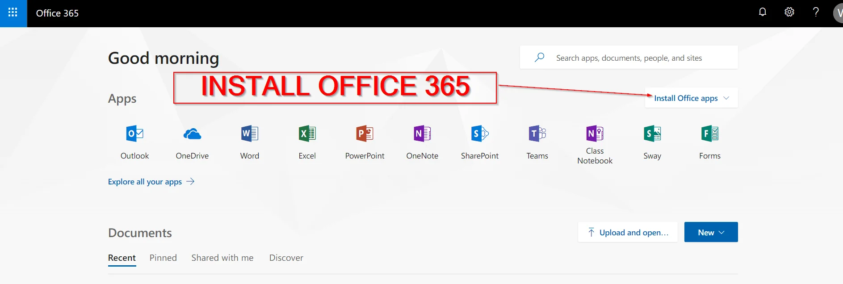
Task: Open the settings gear
Action: point(789,12)
